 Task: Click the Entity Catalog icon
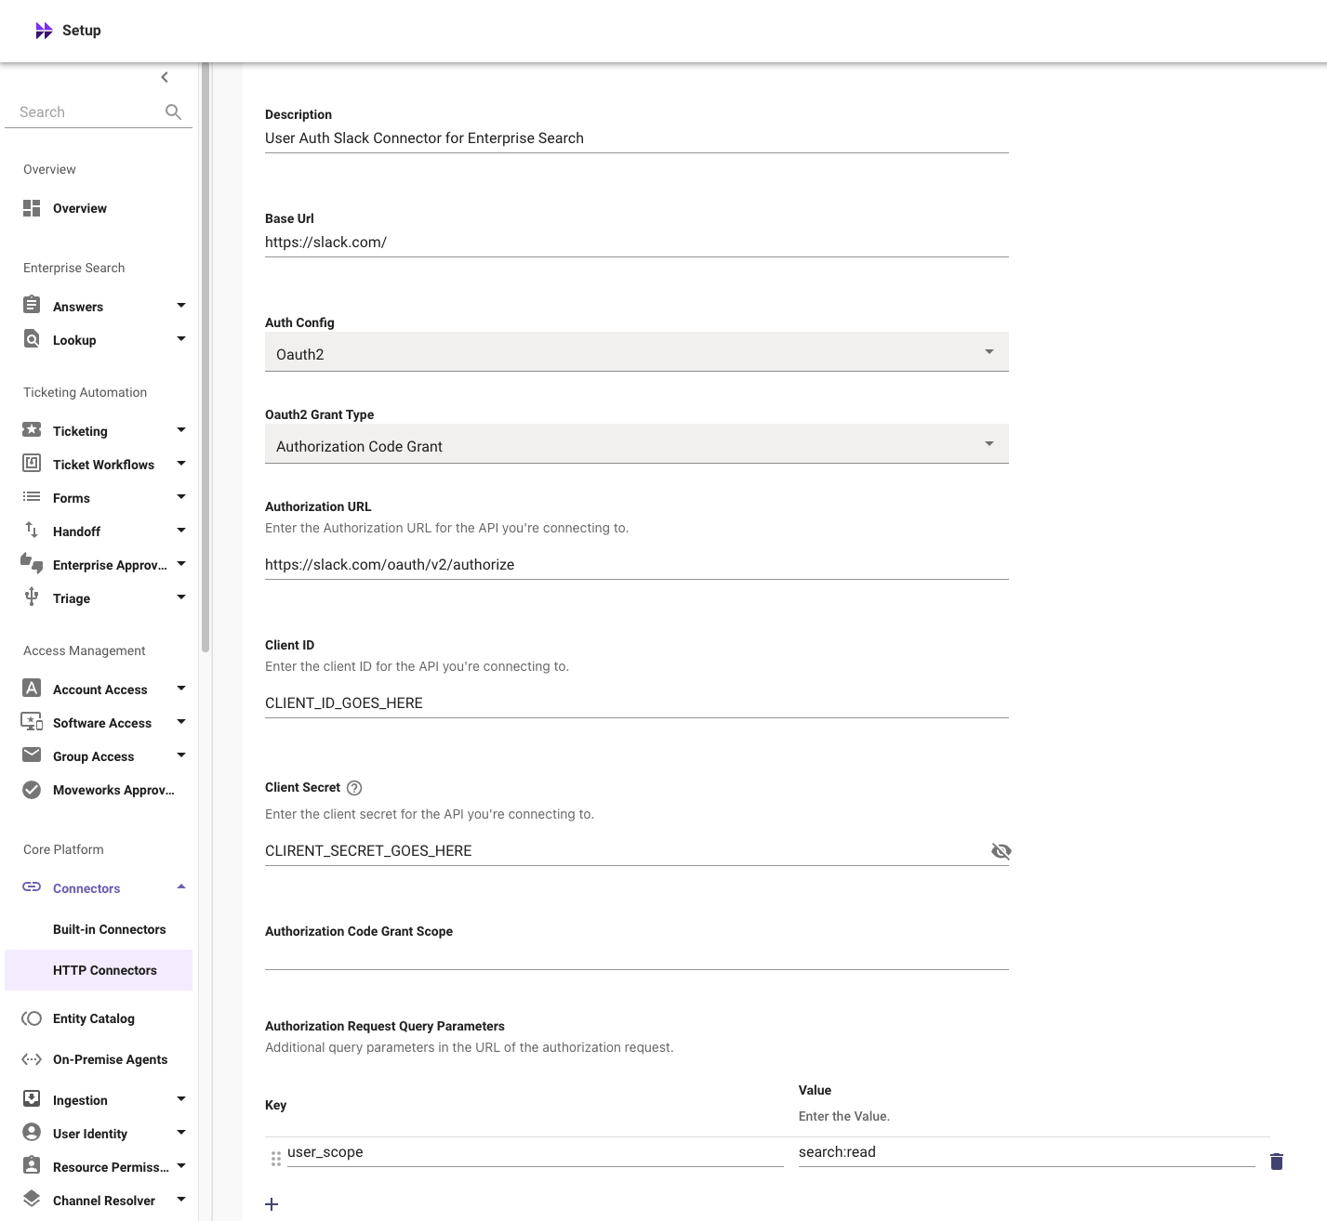pos(32,1018)
